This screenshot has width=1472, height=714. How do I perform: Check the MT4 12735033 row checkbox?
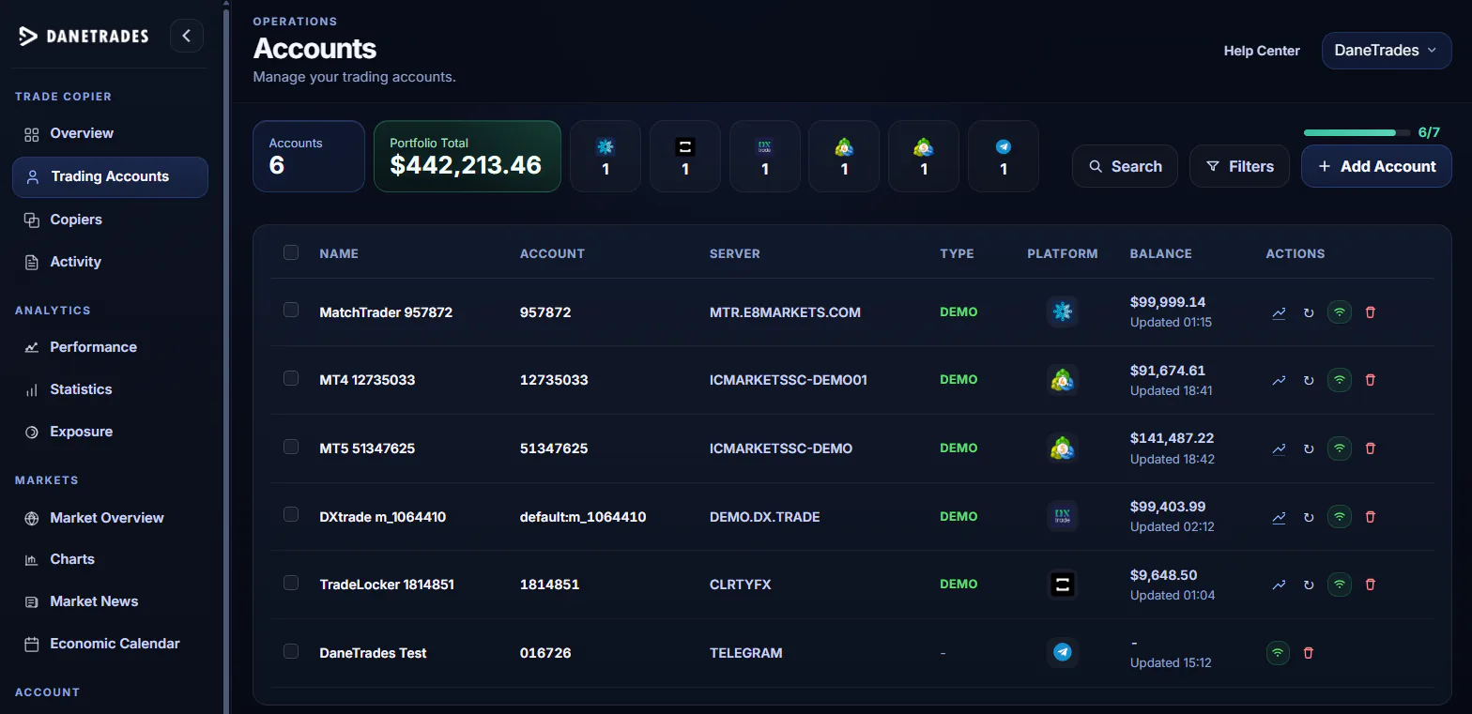click(291, 378)
